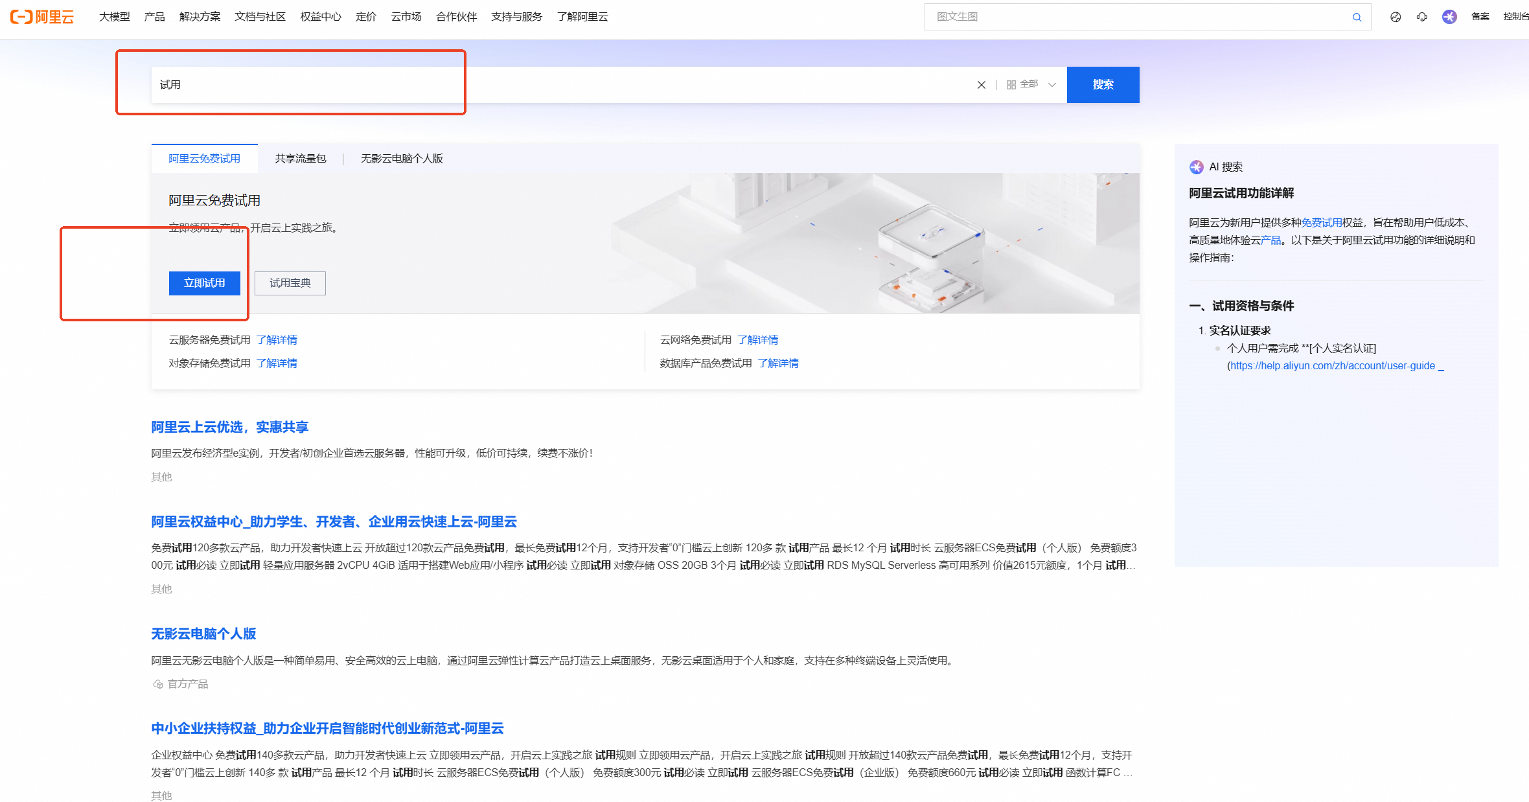Click the 一、试用资格与条件 heading
Screen dimensions: 1529x802
click(x=1241, y=306)
